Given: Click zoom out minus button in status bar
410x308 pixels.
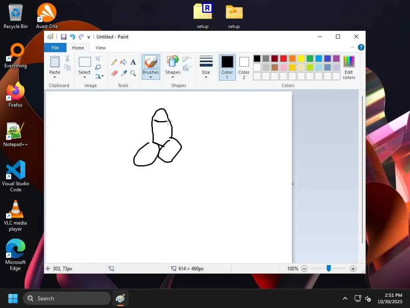Looking at the screenshot, I should coord(304,269).
